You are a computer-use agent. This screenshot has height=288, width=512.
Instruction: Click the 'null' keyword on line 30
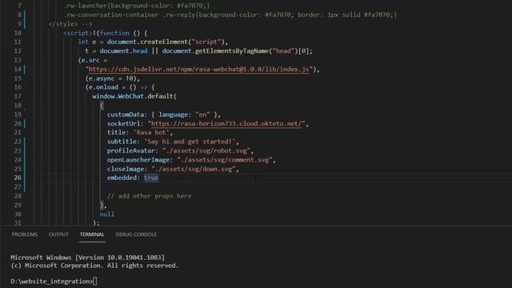pyautogui.click(x=107, y=214)
